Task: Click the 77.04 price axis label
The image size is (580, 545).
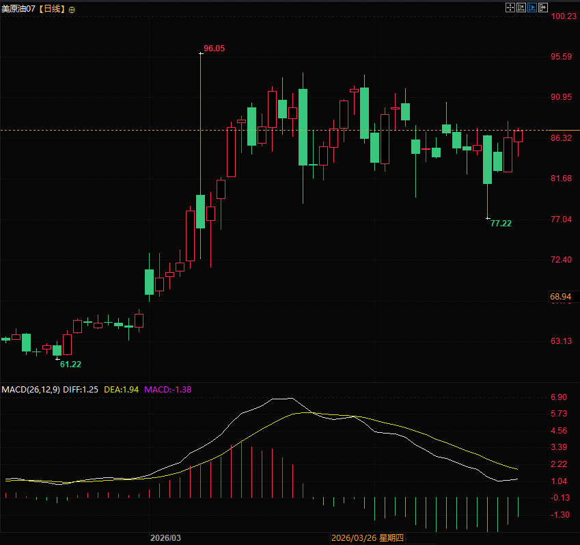Action: click(561, 220)
